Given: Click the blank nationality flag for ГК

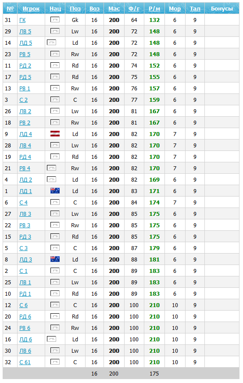Looking at the screenshot, I should tap(55, 20).
